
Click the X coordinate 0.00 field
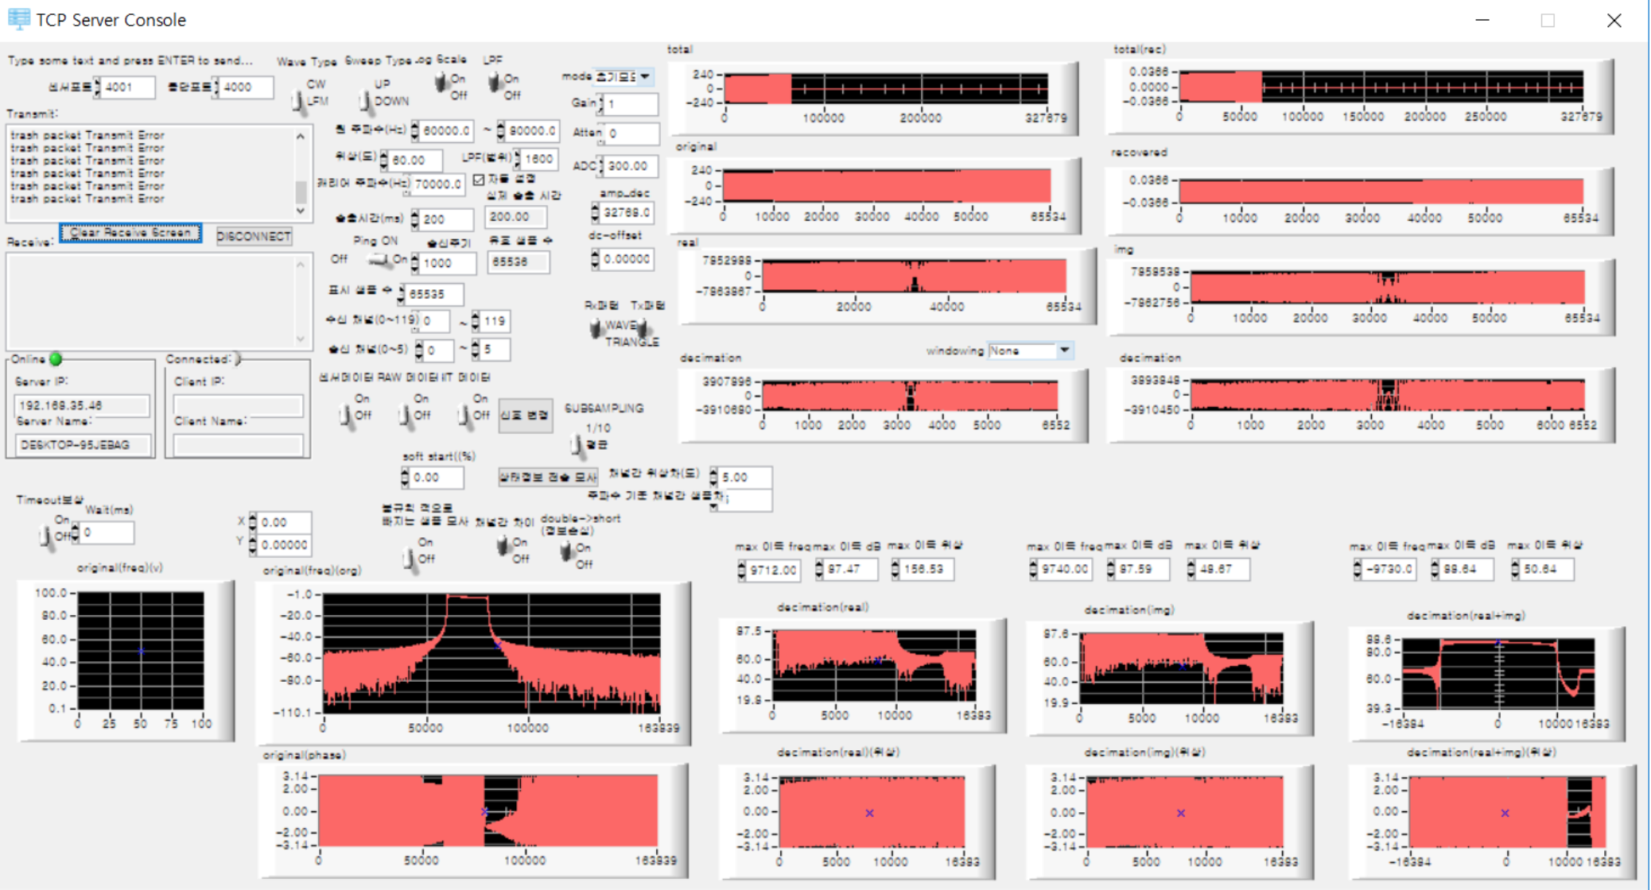point(284,522)
